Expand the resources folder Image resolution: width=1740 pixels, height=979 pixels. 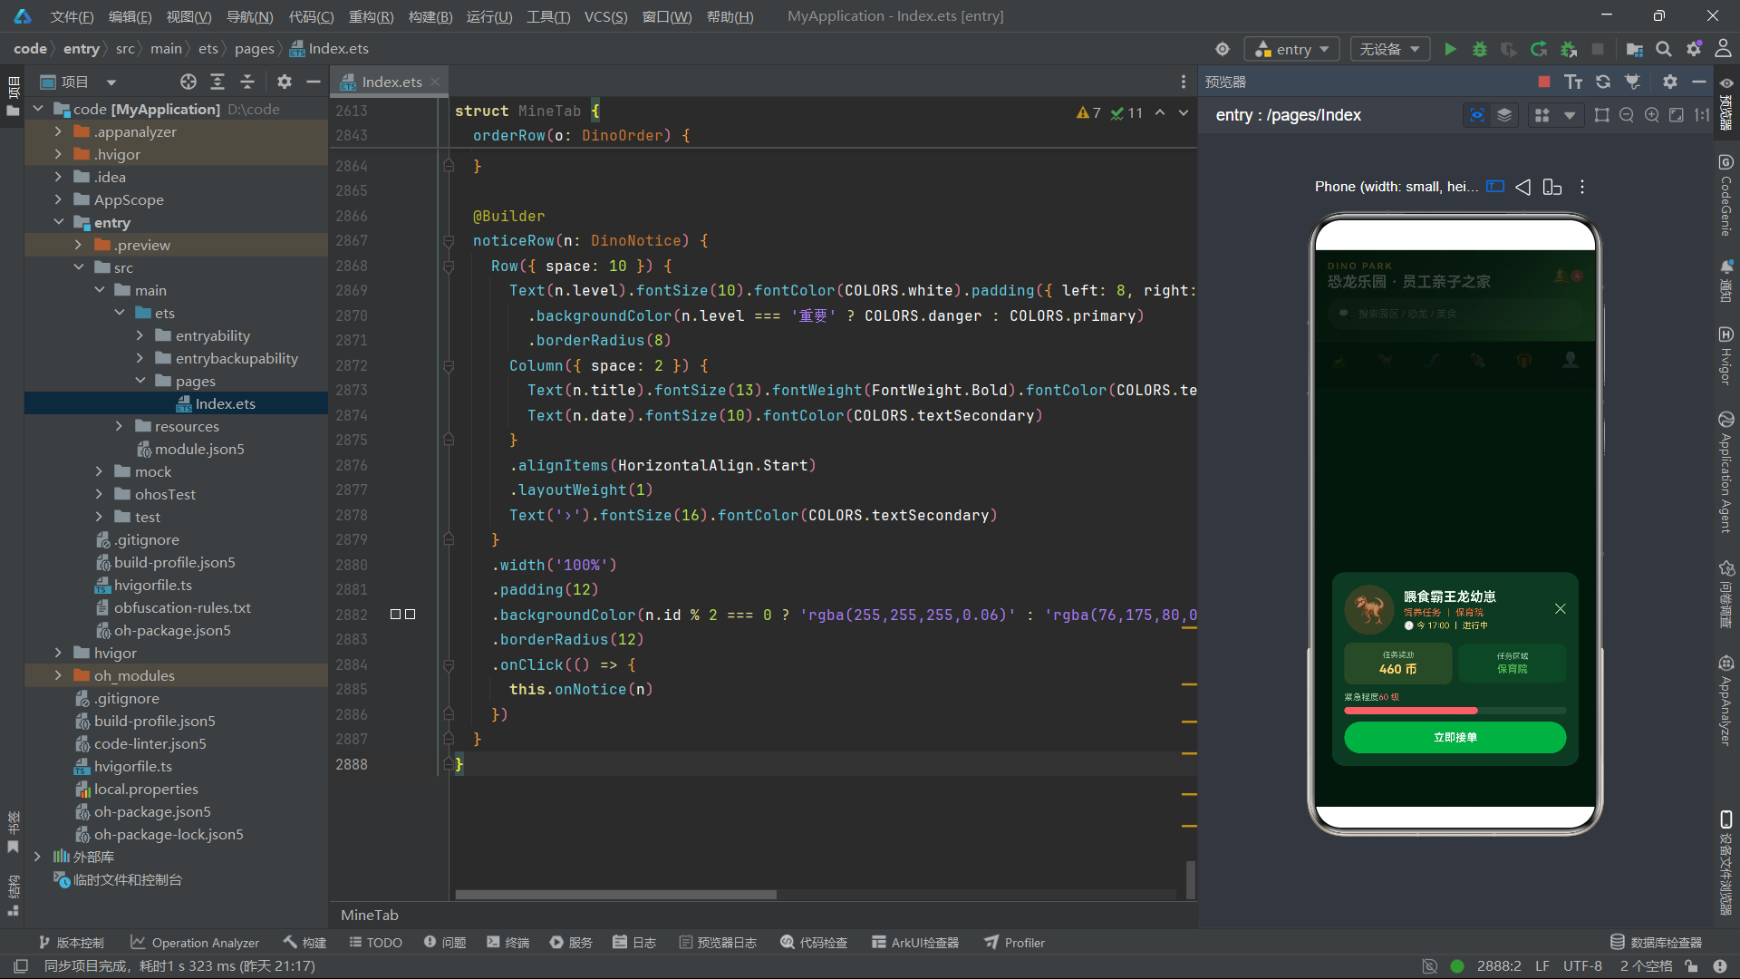[119, 426]
